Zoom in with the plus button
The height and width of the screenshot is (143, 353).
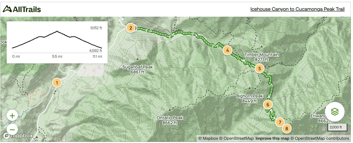click(12, 116)
